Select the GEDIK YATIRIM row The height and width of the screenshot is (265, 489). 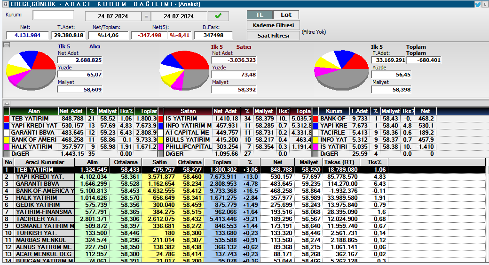244,205
